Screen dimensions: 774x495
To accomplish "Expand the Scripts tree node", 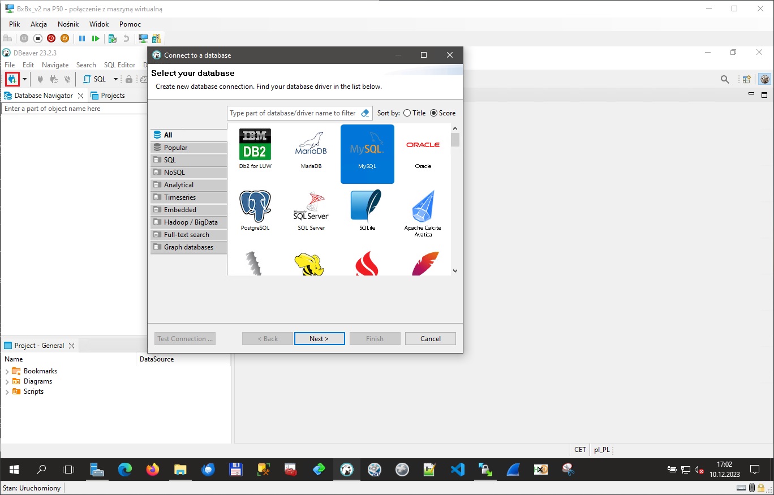I will click(x=7, y=391).
